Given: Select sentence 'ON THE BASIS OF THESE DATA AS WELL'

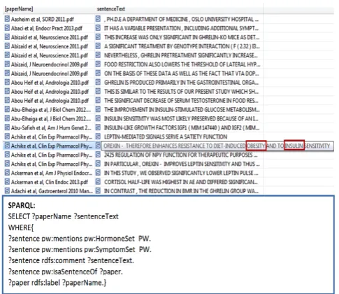Looking at the screenshot, I should pos(182,73).
